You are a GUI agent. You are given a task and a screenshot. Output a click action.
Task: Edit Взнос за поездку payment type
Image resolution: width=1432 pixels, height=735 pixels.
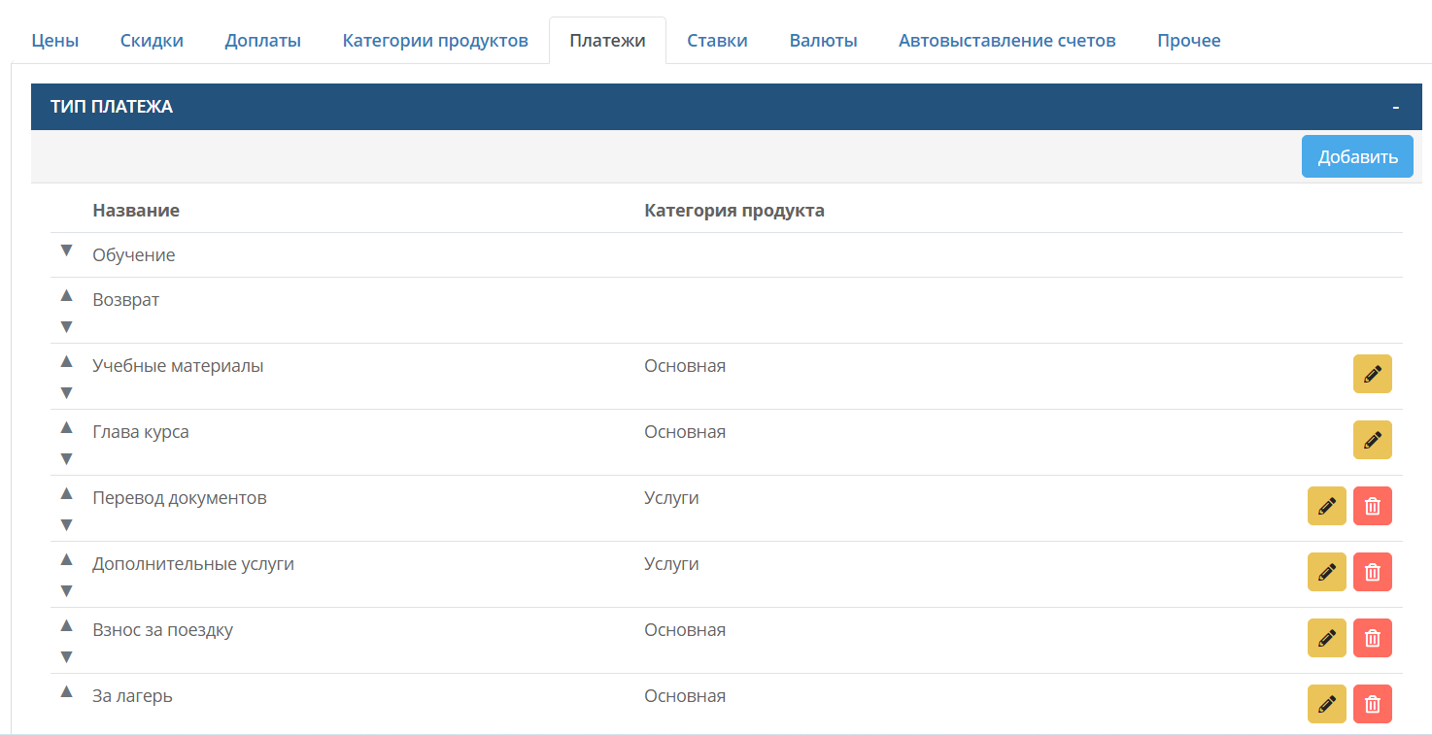tap(1326, 638)
